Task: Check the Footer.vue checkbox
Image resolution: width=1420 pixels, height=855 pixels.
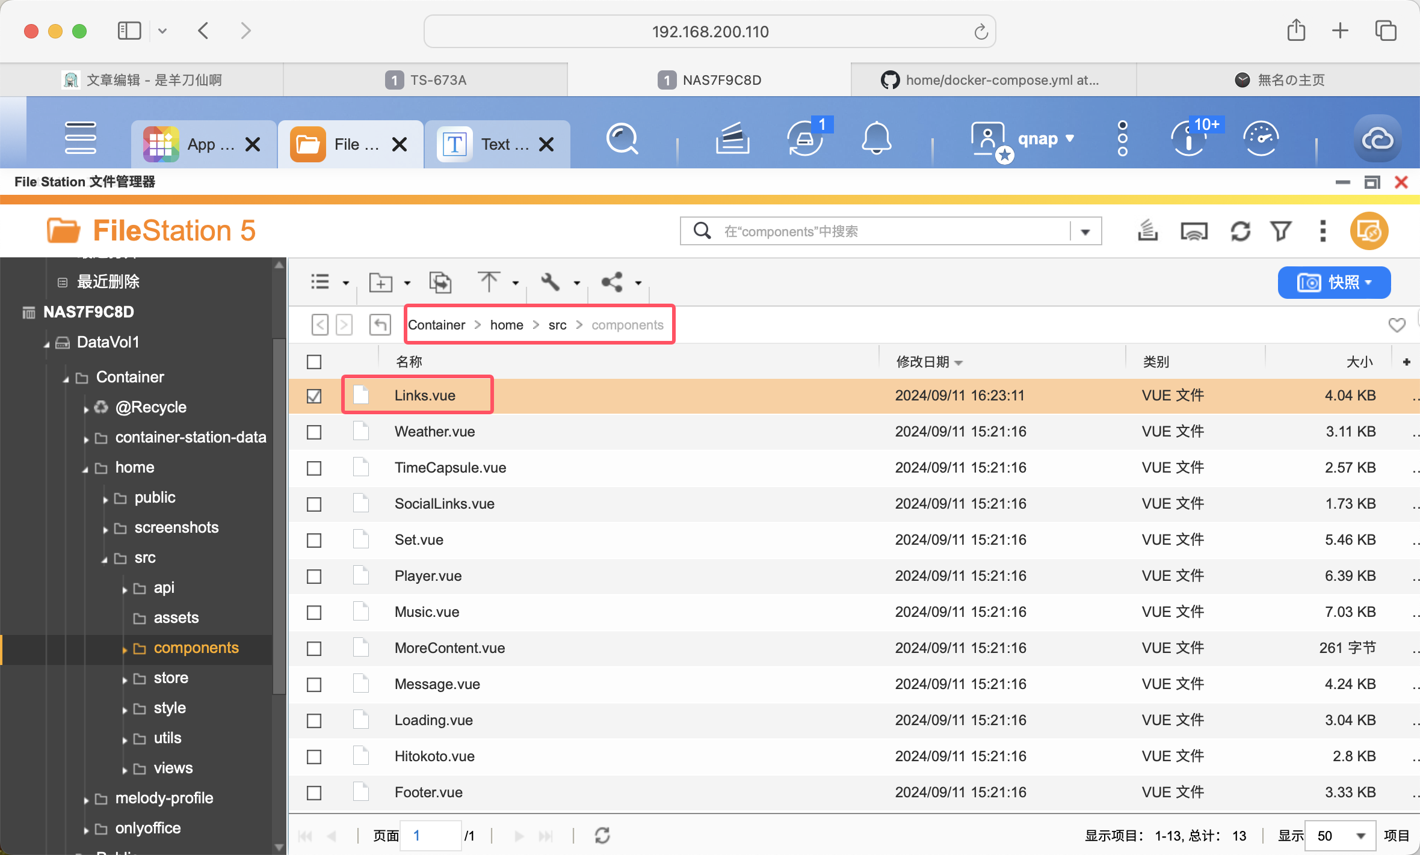Action: coord(314,793)
